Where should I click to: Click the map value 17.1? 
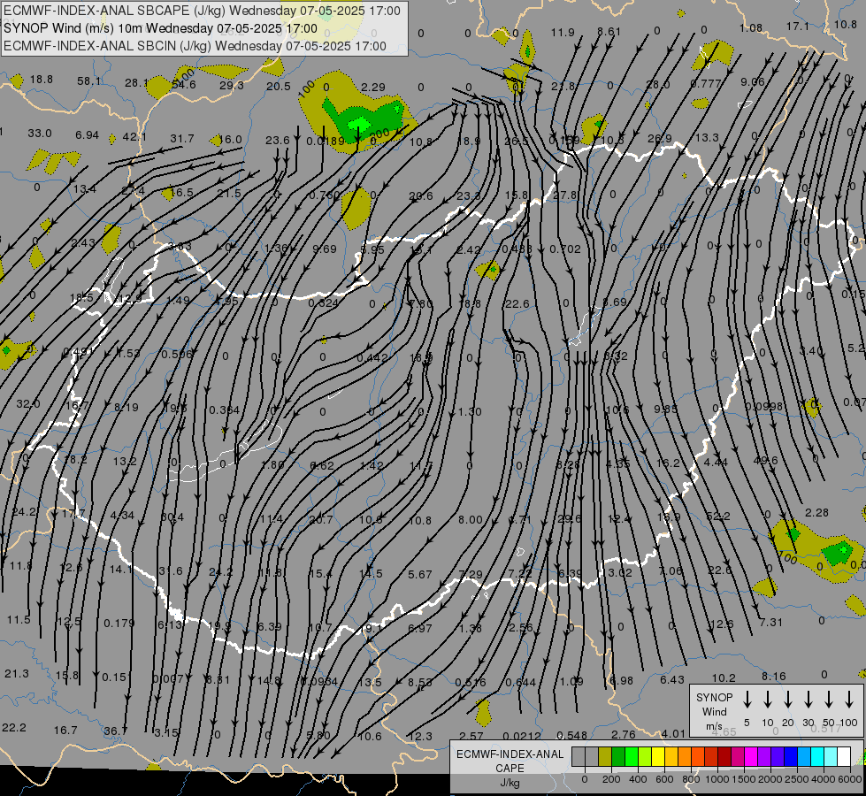(798, 26)
